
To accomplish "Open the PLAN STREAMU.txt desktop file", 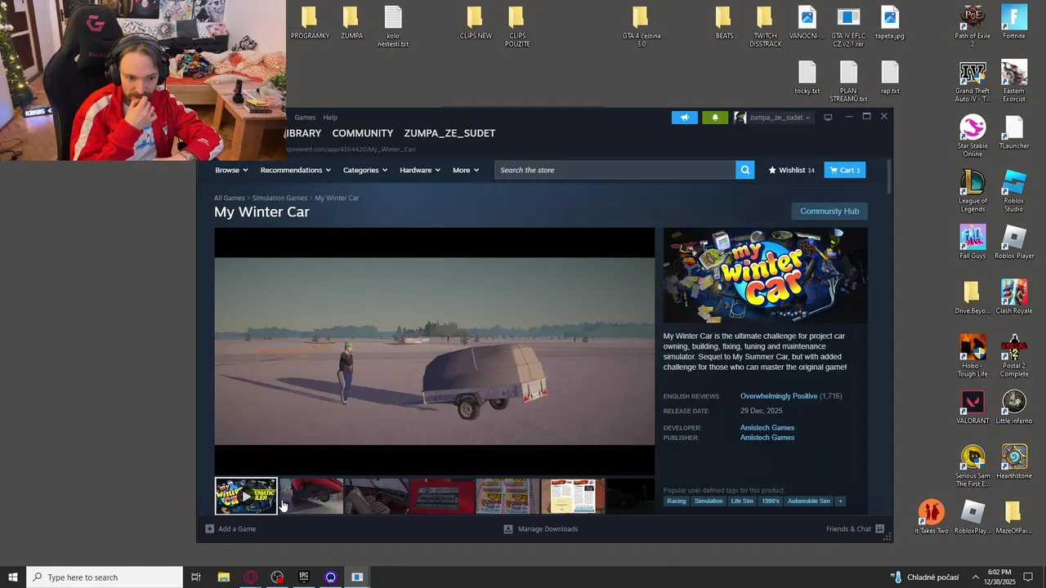I will [x=848, y=82].
